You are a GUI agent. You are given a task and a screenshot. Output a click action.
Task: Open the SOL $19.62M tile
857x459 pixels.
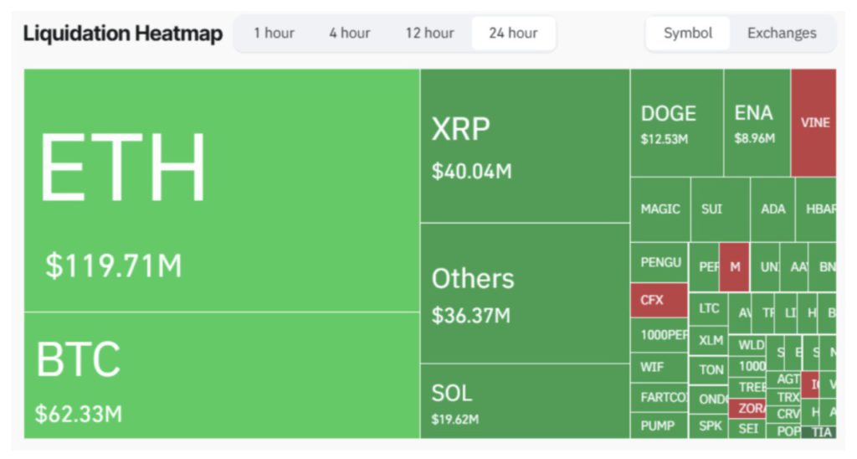coord(524,401)
